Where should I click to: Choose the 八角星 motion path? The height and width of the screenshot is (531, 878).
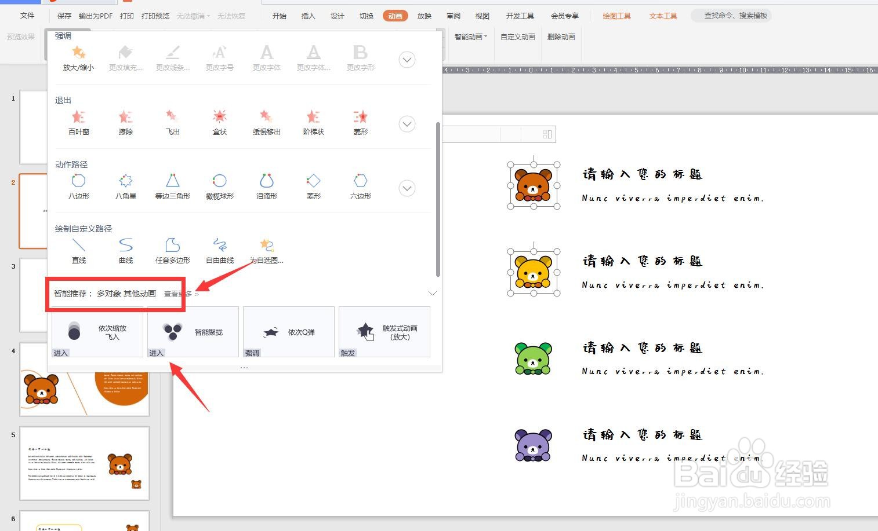tap(126, 187)
